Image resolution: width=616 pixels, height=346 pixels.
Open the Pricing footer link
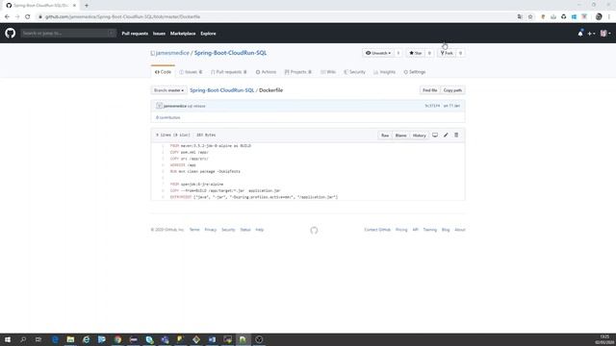pyautogui.click(x=401, y=230)
